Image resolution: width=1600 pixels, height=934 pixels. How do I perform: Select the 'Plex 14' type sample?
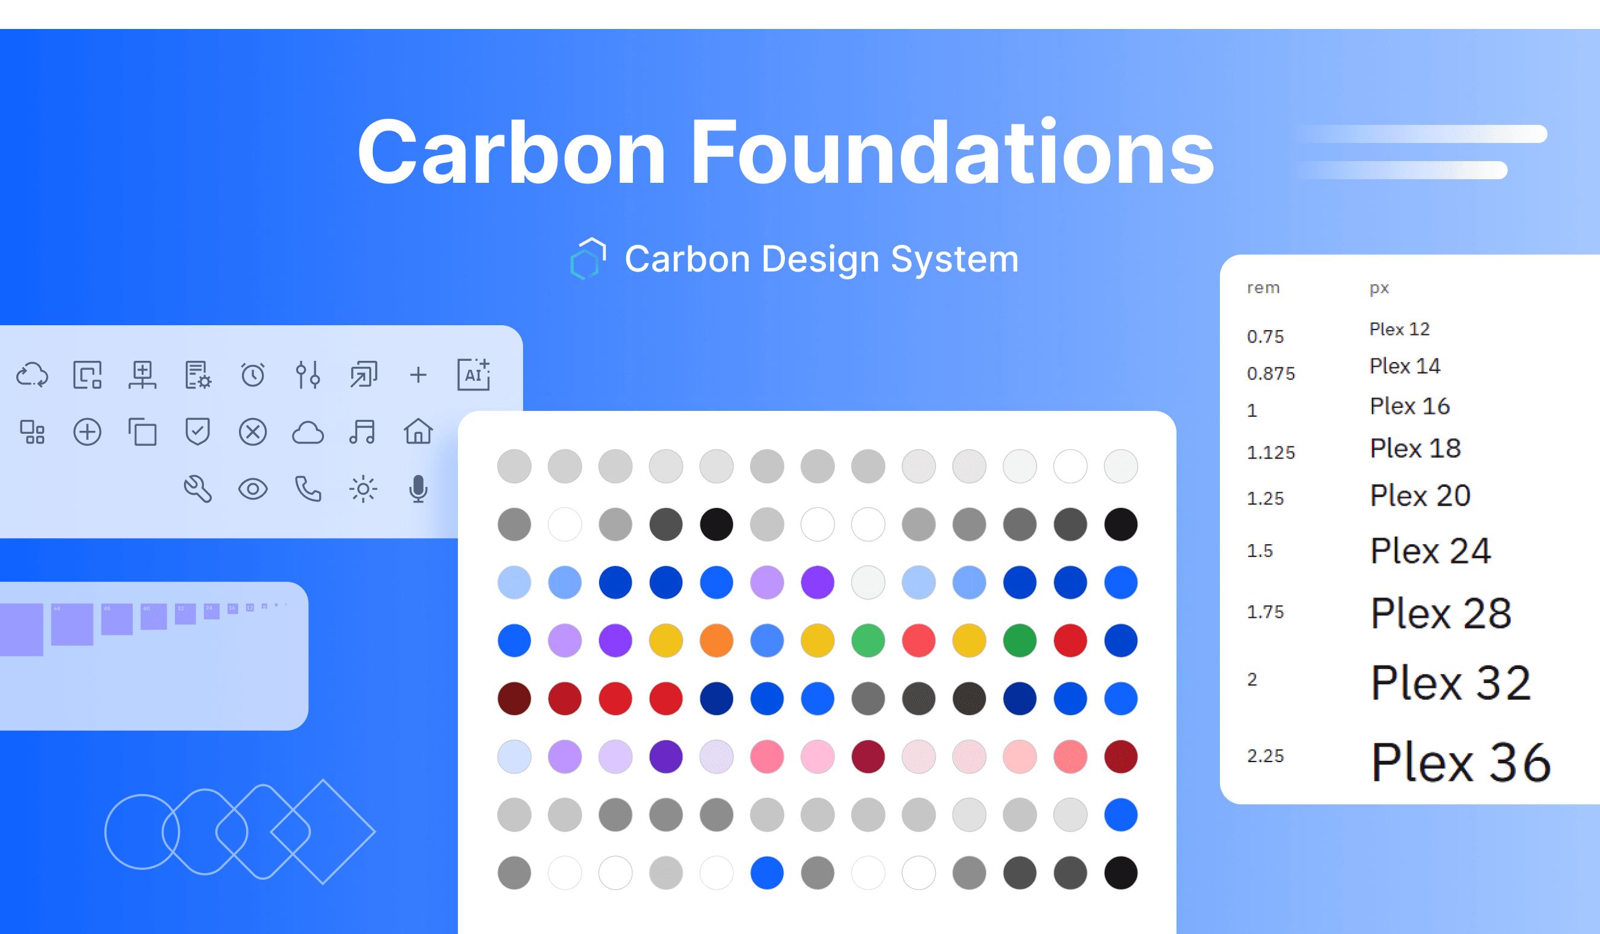tap(1405, 366)
